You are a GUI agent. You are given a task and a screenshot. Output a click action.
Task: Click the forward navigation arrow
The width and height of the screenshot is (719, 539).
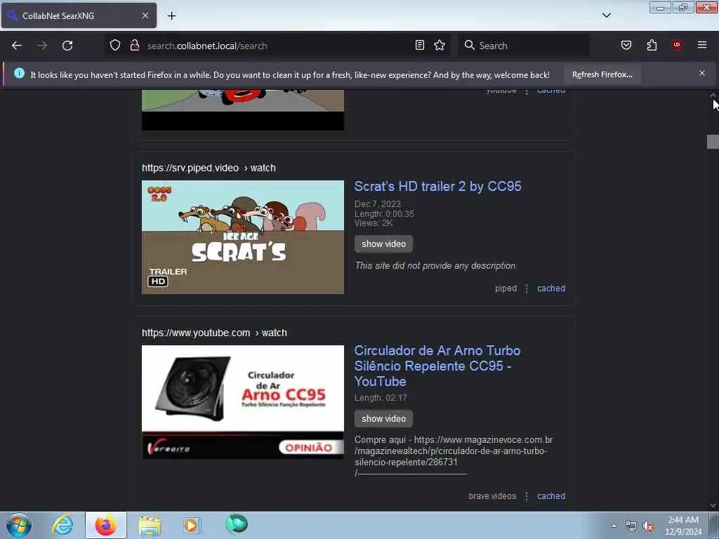click(42, 46)
